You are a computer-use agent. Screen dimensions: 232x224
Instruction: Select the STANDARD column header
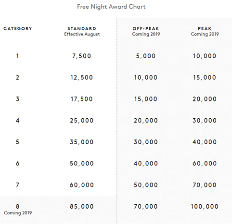click(x=82, y=29)
